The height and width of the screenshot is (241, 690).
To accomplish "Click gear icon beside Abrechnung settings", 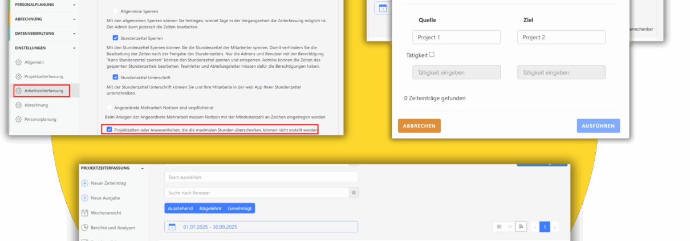I will [x=19, y=105].
